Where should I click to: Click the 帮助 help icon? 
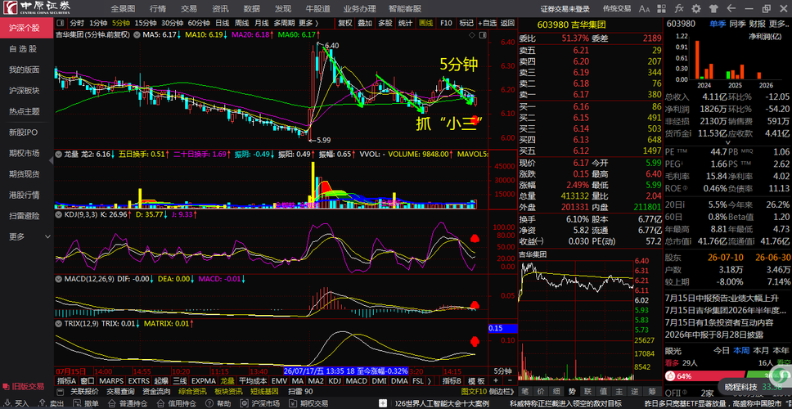208,403
